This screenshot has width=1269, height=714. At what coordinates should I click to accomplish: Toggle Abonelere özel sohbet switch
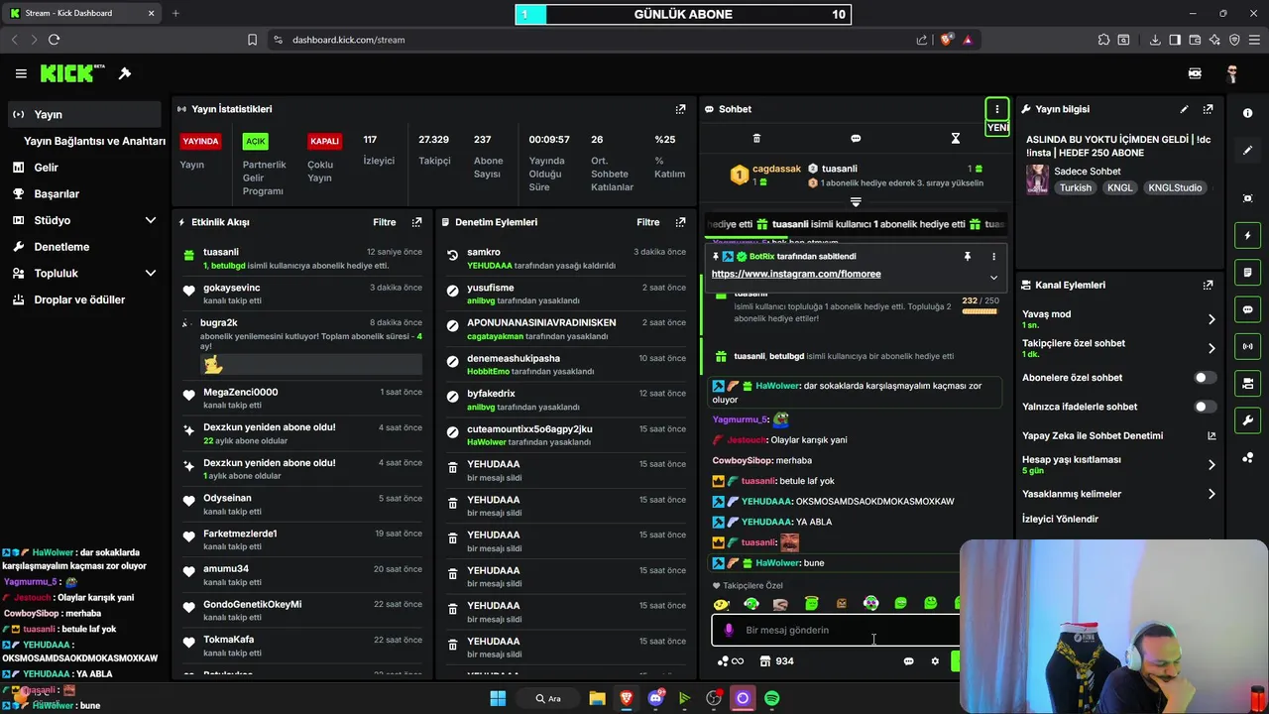tap(1205, 378)
